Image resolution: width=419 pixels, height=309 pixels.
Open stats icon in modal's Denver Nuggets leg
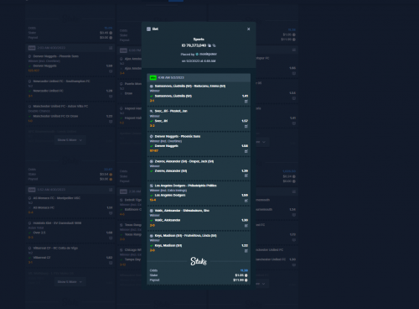246,151
